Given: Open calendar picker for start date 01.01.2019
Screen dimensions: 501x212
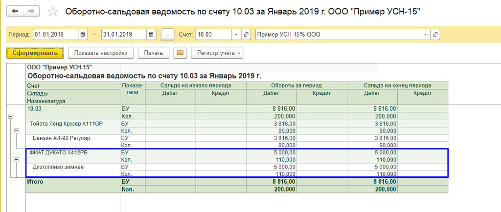Looking at the screenshot, I should 83,35.
